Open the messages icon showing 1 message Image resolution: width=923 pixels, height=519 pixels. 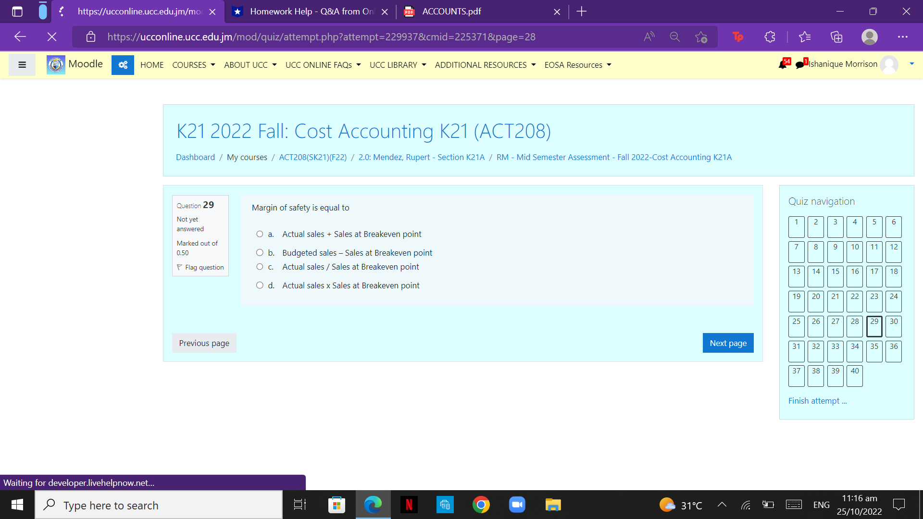(x=799, y=64)
